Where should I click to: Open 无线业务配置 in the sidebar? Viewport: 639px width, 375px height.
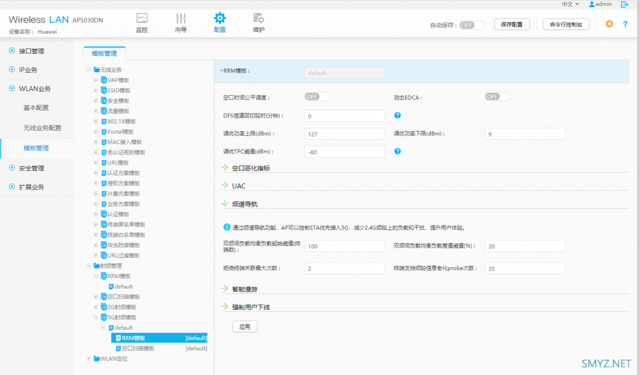click(x=42, y=128)
